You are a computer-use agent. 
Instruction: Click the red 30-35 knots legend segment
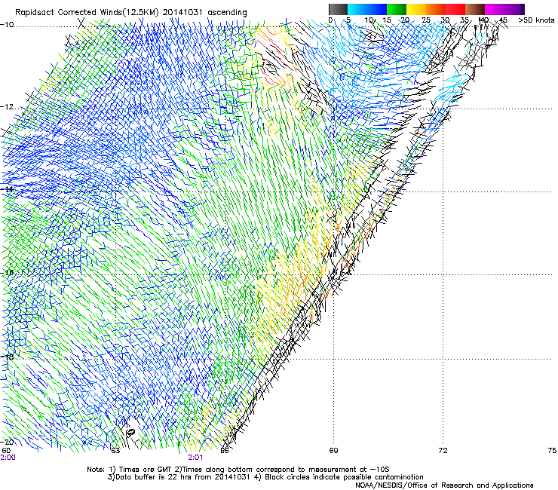(455, 9)
